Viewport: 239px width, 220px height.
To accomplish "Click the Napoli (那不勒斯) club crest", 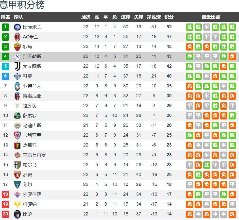I will point(17,57).
